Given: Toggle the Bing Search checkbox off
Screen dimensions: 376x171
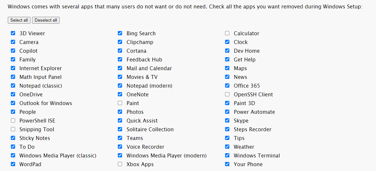Looking at the screenshot, I should pyautogui.click(x=120, y=33).
